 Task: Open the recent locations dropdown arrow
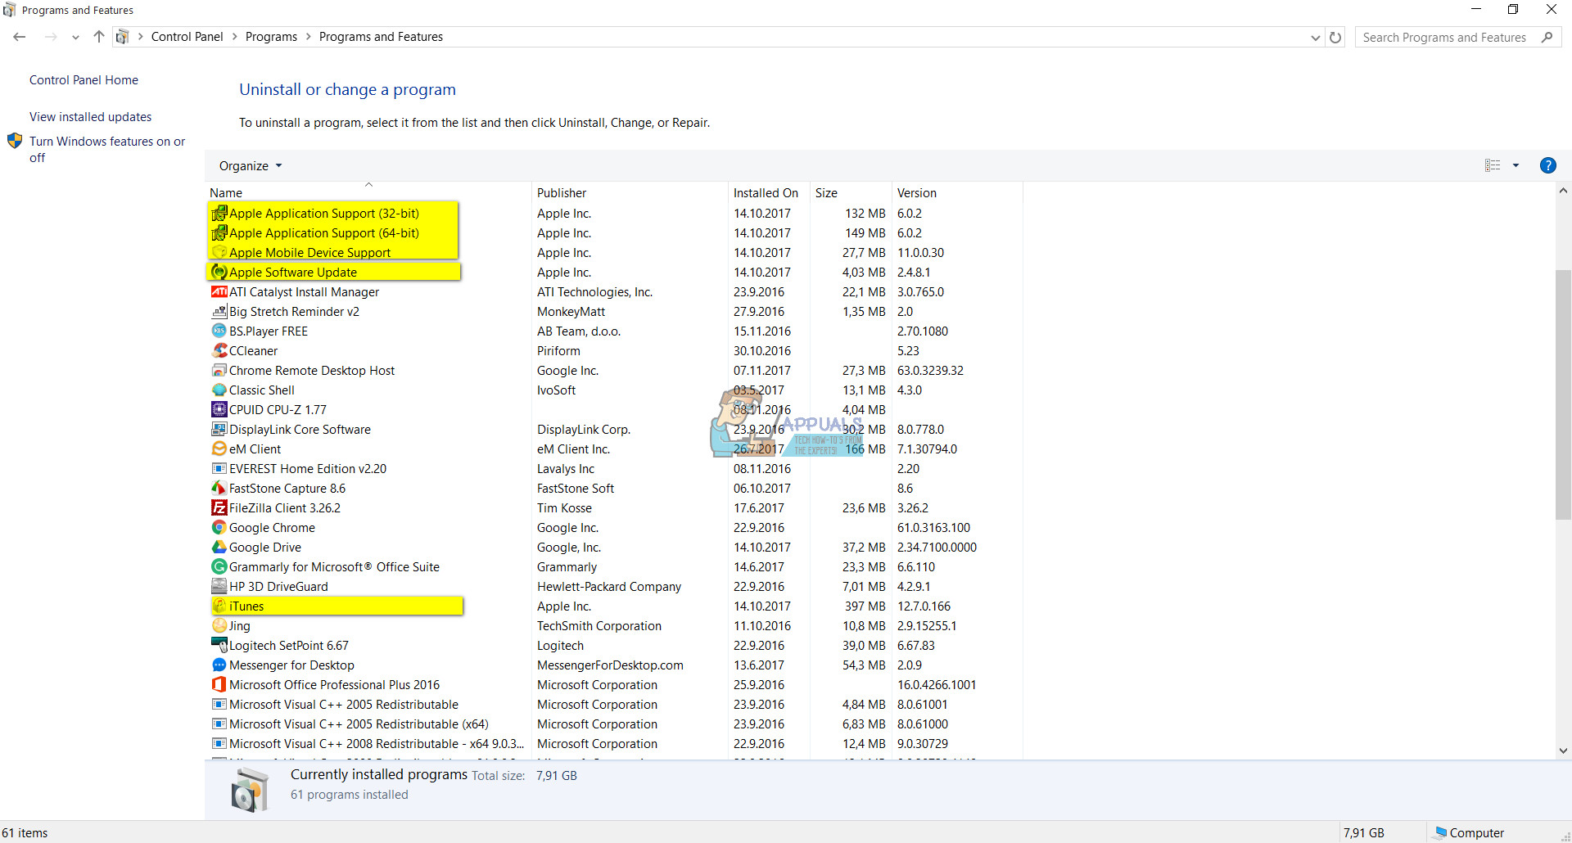pos(75,38)
